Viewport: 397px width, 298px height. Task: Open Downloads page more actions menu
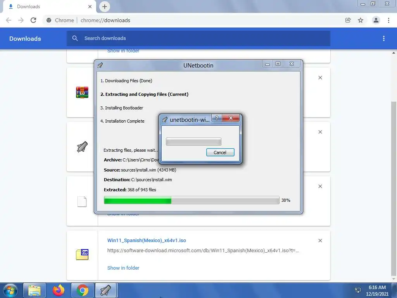click(x=384, y=38)
